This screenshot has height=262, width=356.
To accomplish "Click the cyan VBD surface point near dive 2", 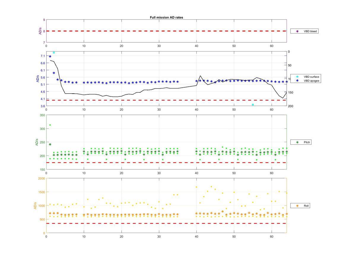I will (54, 53).
